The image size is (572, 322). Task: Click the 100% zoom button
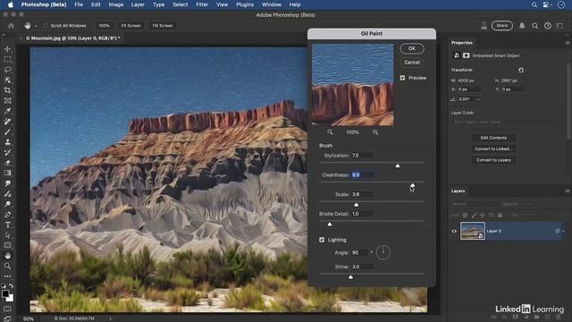coord(104,26)
